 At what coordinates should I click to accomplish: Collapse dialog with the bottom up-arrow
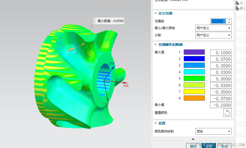pyautogui.click(x=193, y=139)
